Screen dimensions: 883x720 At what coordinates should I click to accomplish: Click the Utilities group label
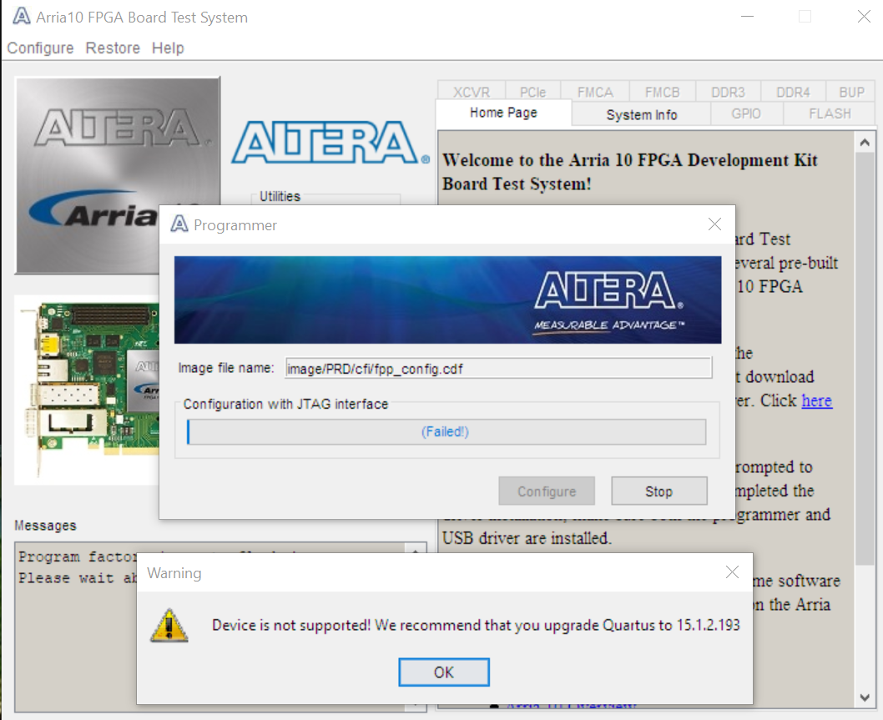click(280, 196)
